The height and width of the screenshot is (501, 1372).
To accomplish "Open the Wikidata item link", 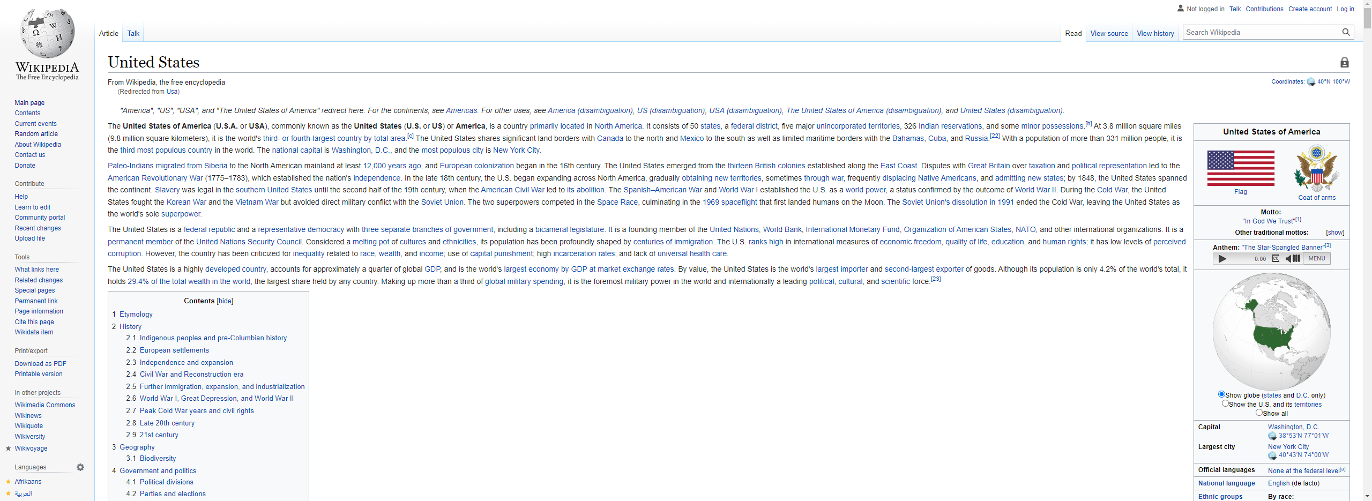I will point(34,332).
